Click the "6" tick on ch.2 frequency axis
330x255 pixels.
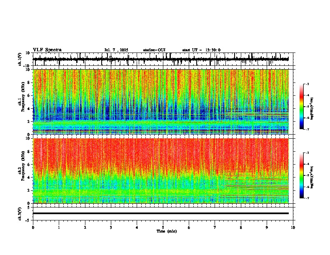tap(29, 165)
